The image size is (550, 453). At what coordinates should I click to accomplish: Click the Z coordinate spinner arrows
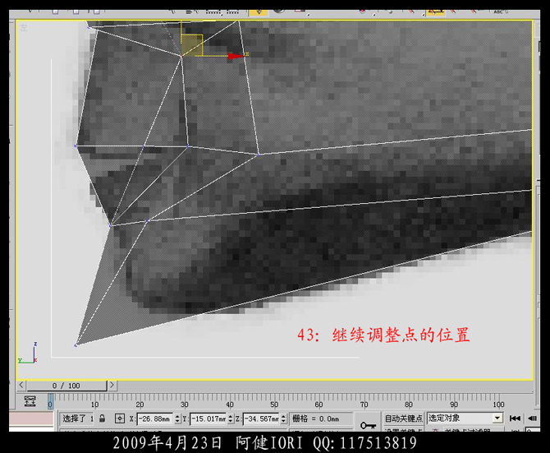[283, 418]
